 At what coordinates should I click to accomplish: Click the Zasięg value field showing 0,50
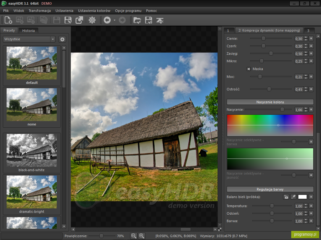tap(299, 54)
